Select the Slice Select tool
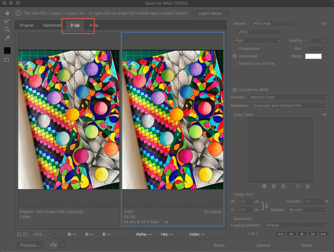Viewport: 334px width, 252px height. click(x=7, y=21)
